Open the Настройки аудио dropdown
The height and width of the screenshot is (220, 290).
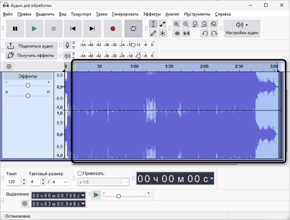242,29
